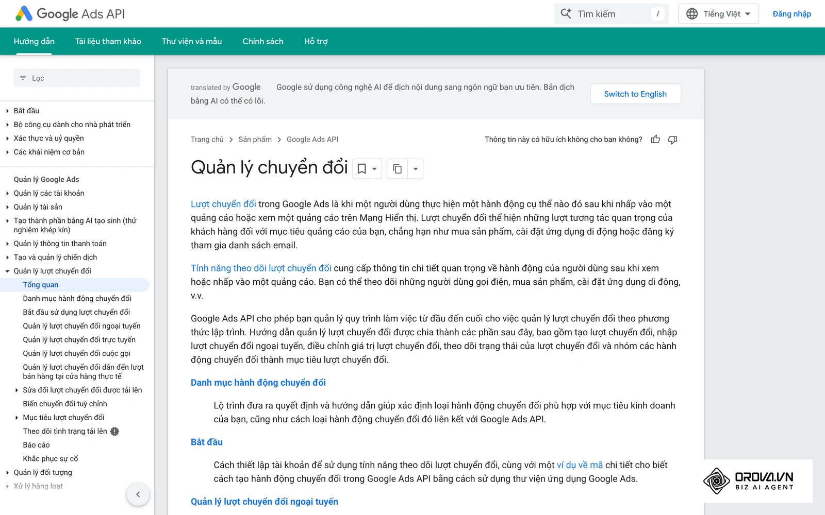The image size is (825, 515).
Task: Collapse Quản lý lượt chuyển đổi section
Action: 7,271
